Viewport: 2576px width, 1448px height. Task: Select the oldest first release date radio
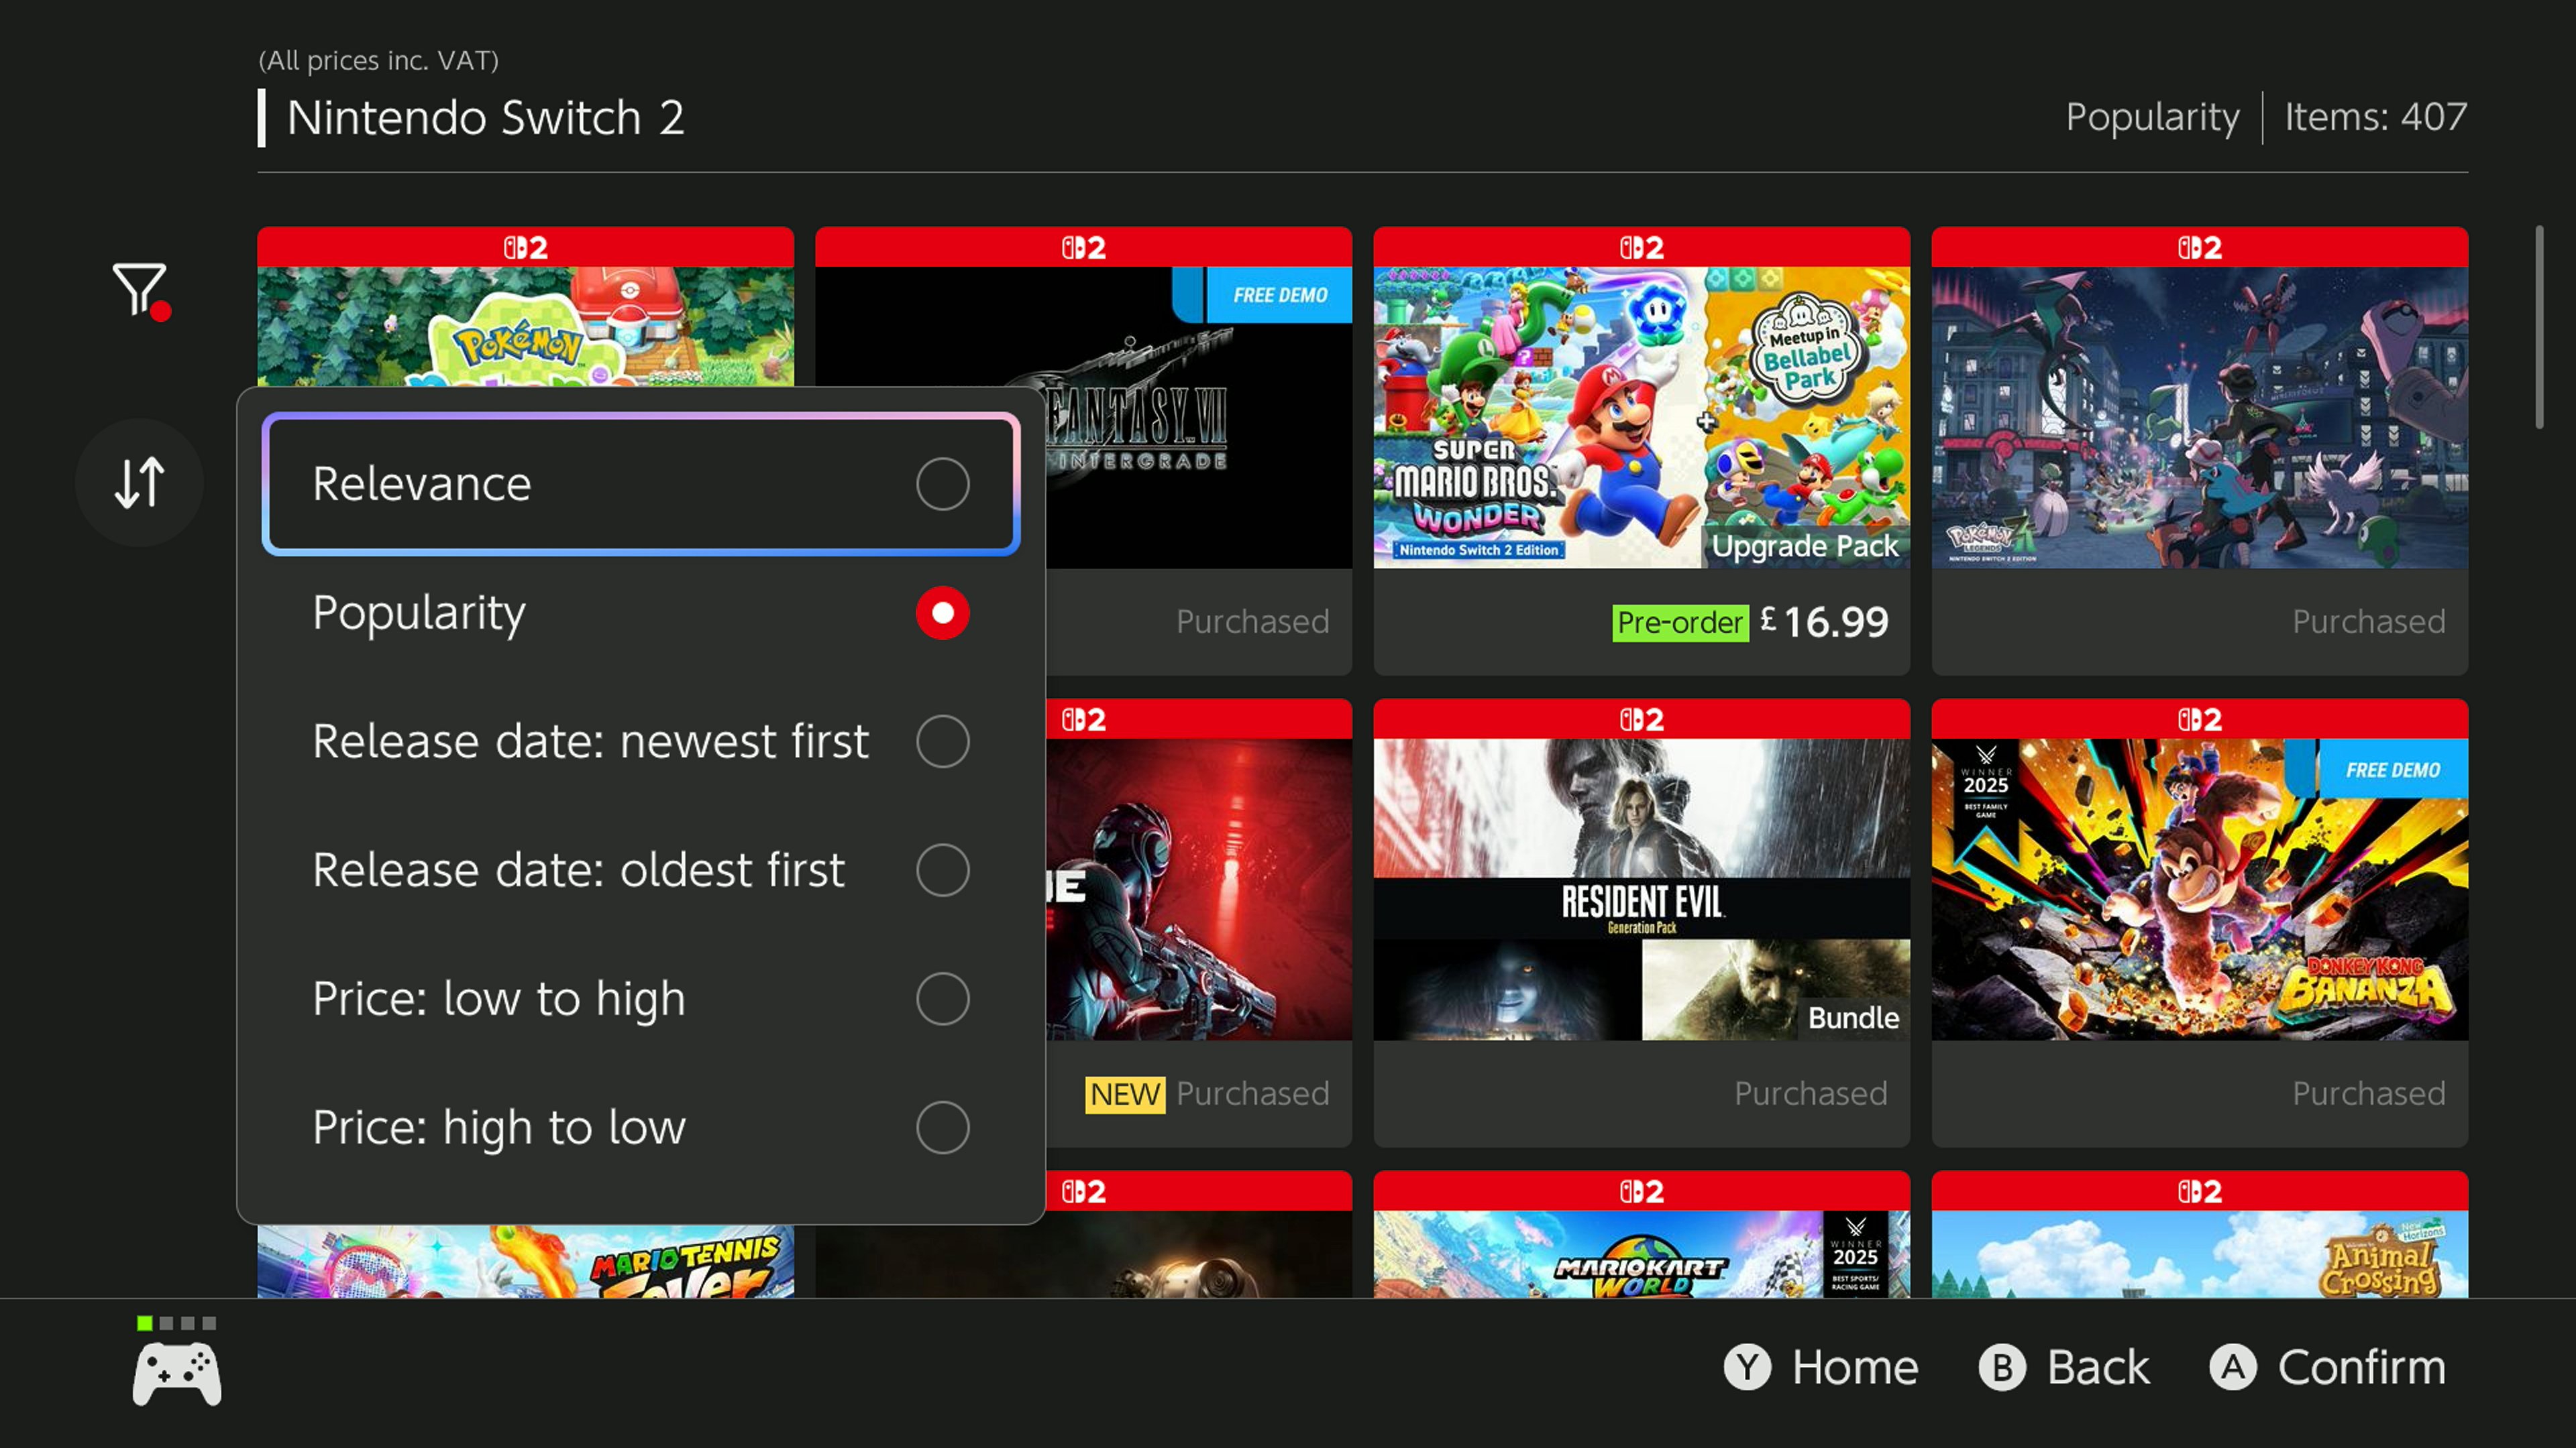tap(942, 869)
